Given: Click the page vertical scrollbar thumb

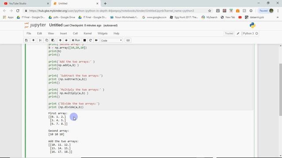Looking at the screenshot, I should click(280, 90).
